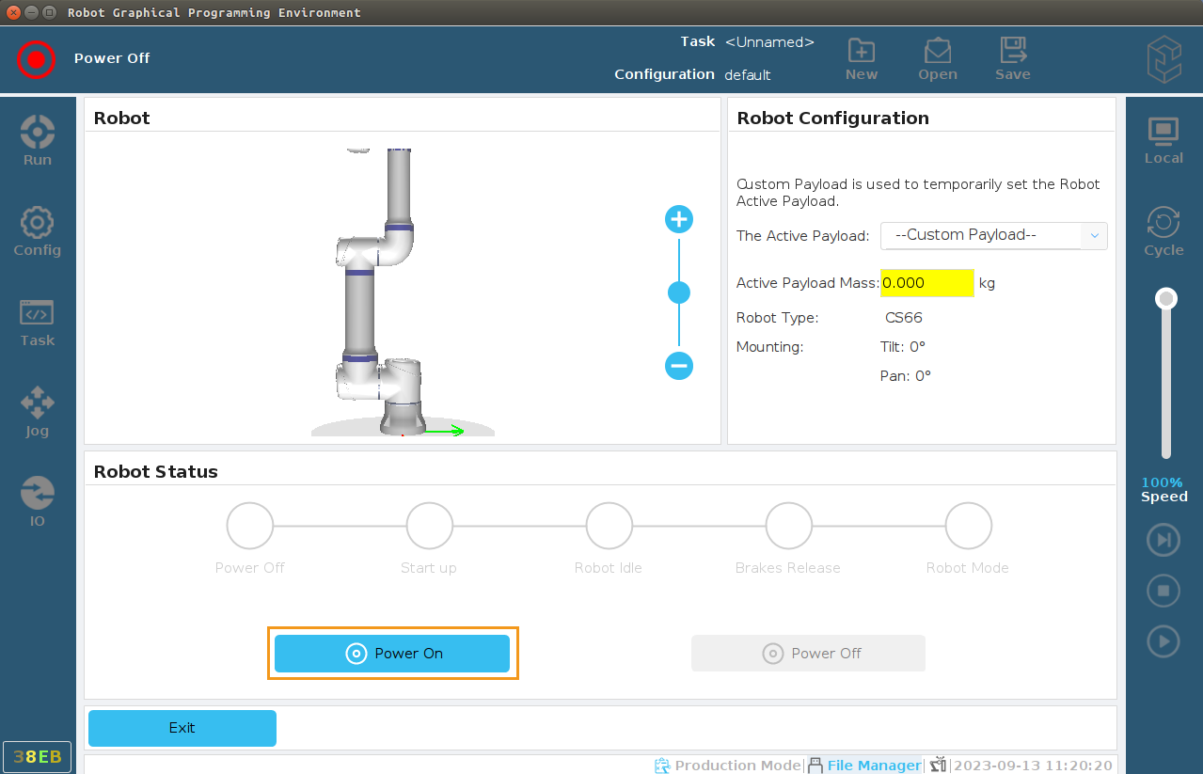Click the Speed slider handle
This screenshot has height=774, width=1203.
tap(1166, 299)
